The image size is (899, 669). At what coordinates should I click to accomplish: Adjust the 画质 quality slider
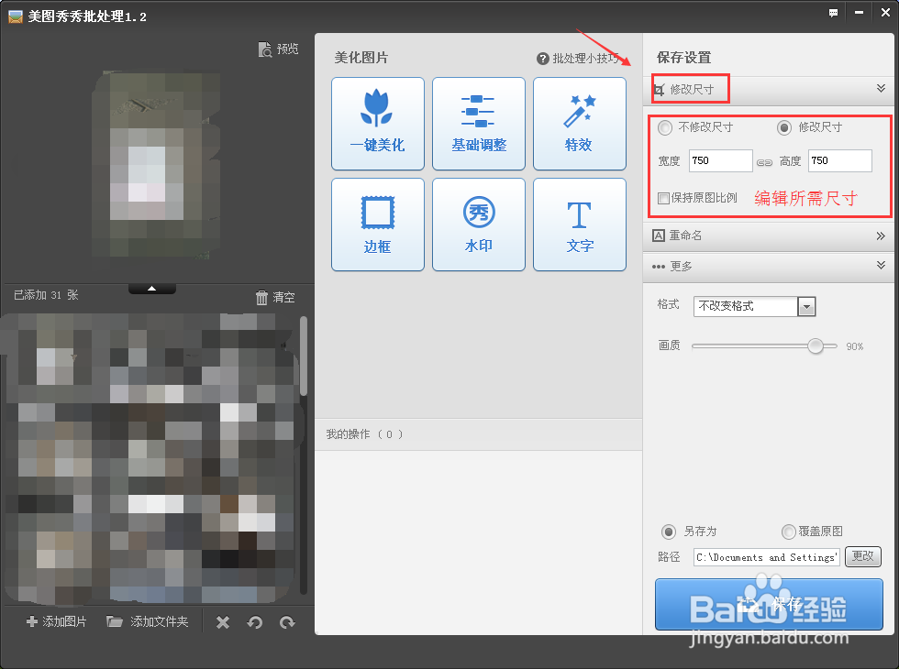point(815,346)
